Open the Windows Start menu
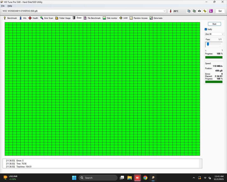 click(74, 178)
